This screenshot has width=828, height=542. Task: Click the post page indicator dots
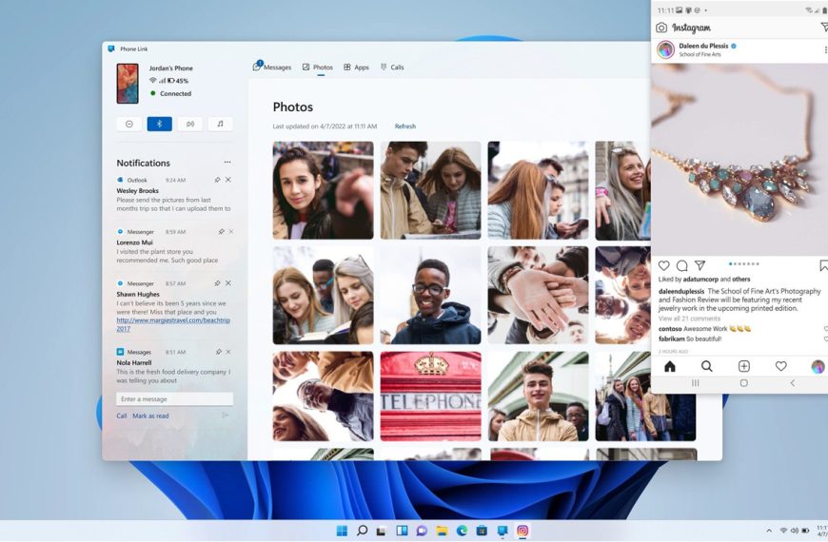click(x=743, y=263)
